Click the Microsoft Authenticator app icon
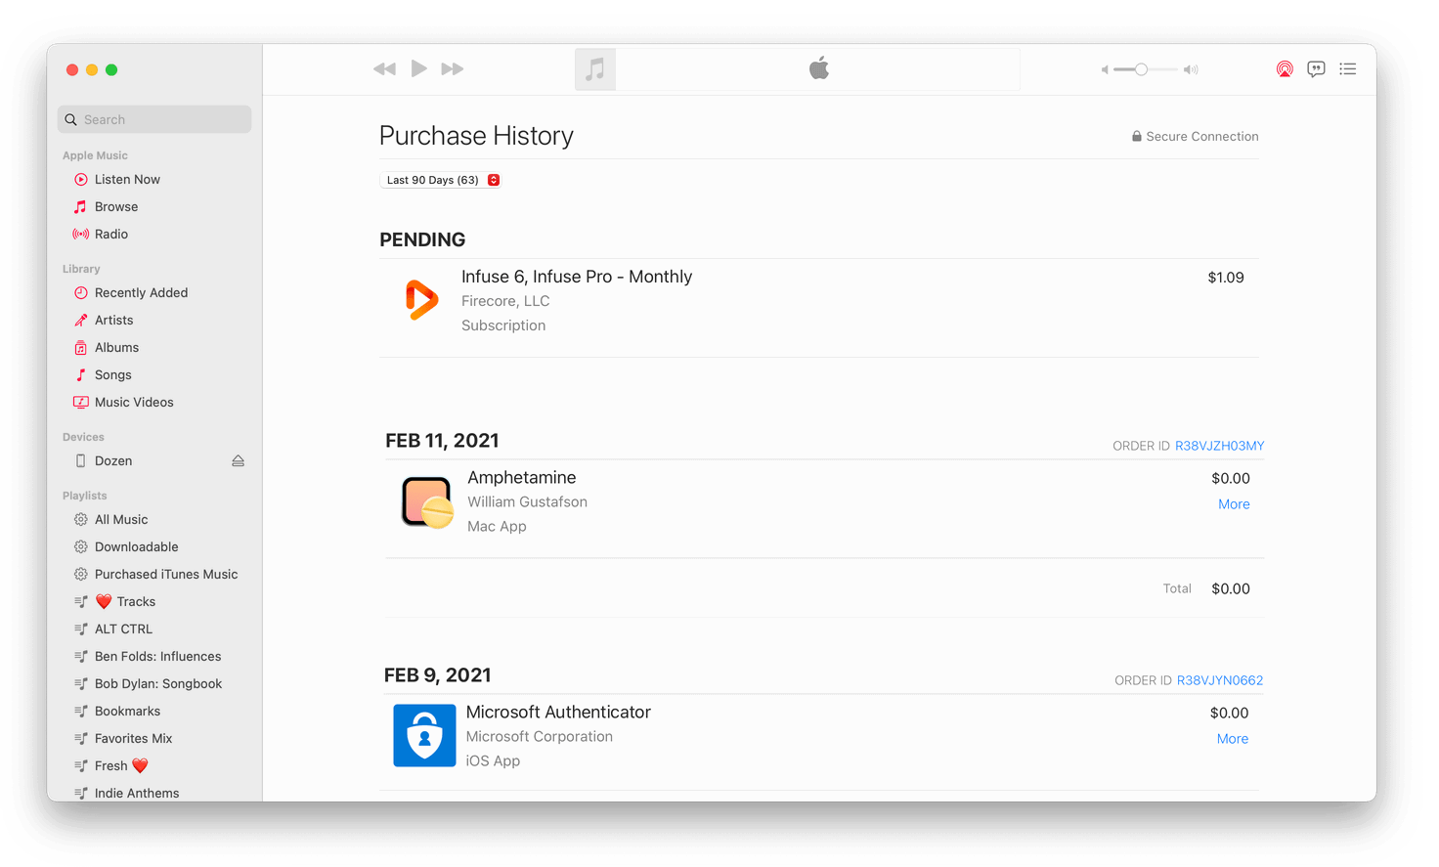The image size is (1439, 867). click(424, 736)
